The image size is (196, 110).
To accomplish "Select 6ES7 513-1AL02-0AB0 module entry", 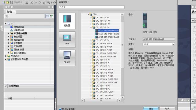I will point(108,37).
